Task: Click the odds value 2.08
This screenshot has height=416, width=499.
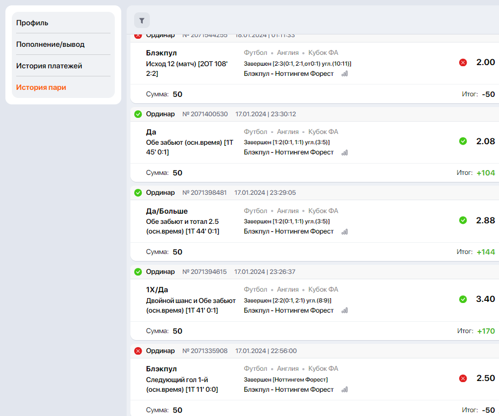Action: [486, 141]
